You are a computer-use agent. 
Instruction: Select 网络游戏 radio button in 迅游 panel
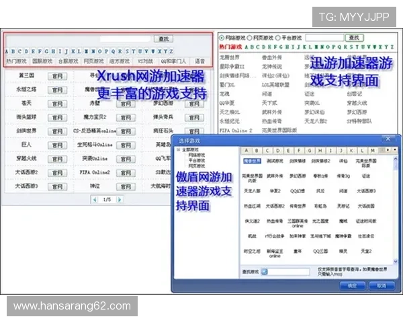222,38
